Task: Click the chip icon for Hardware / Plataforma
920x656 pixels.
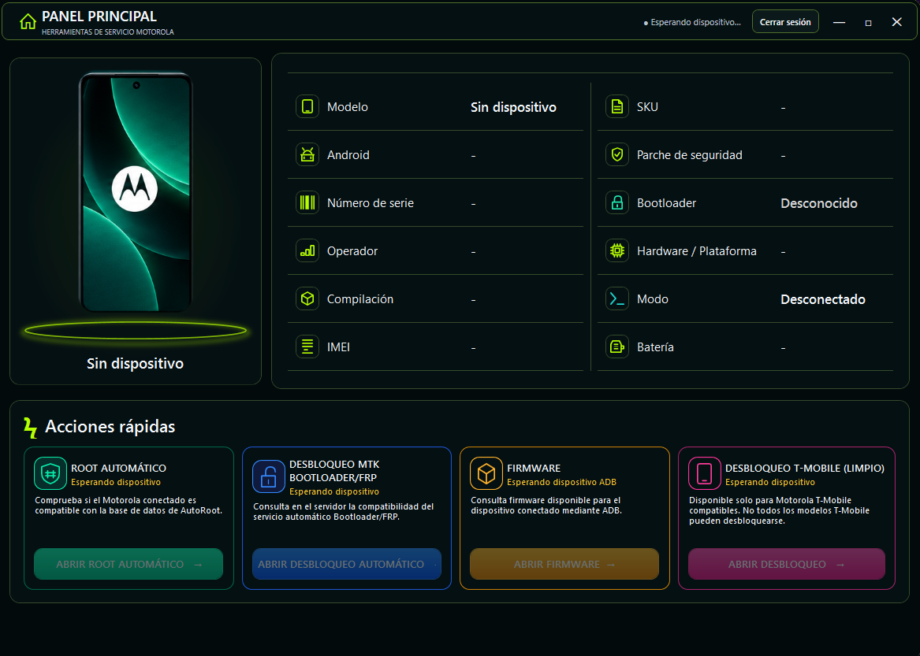Action: tap(617, 251)
